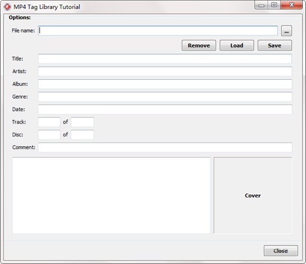Viewport: 306px width, 264px height.
Task: Focus the Date text field
Action: tap(165, 109)
